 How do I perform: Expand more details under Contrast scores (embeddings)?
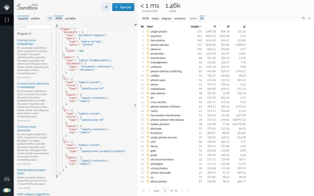point(24,78)
